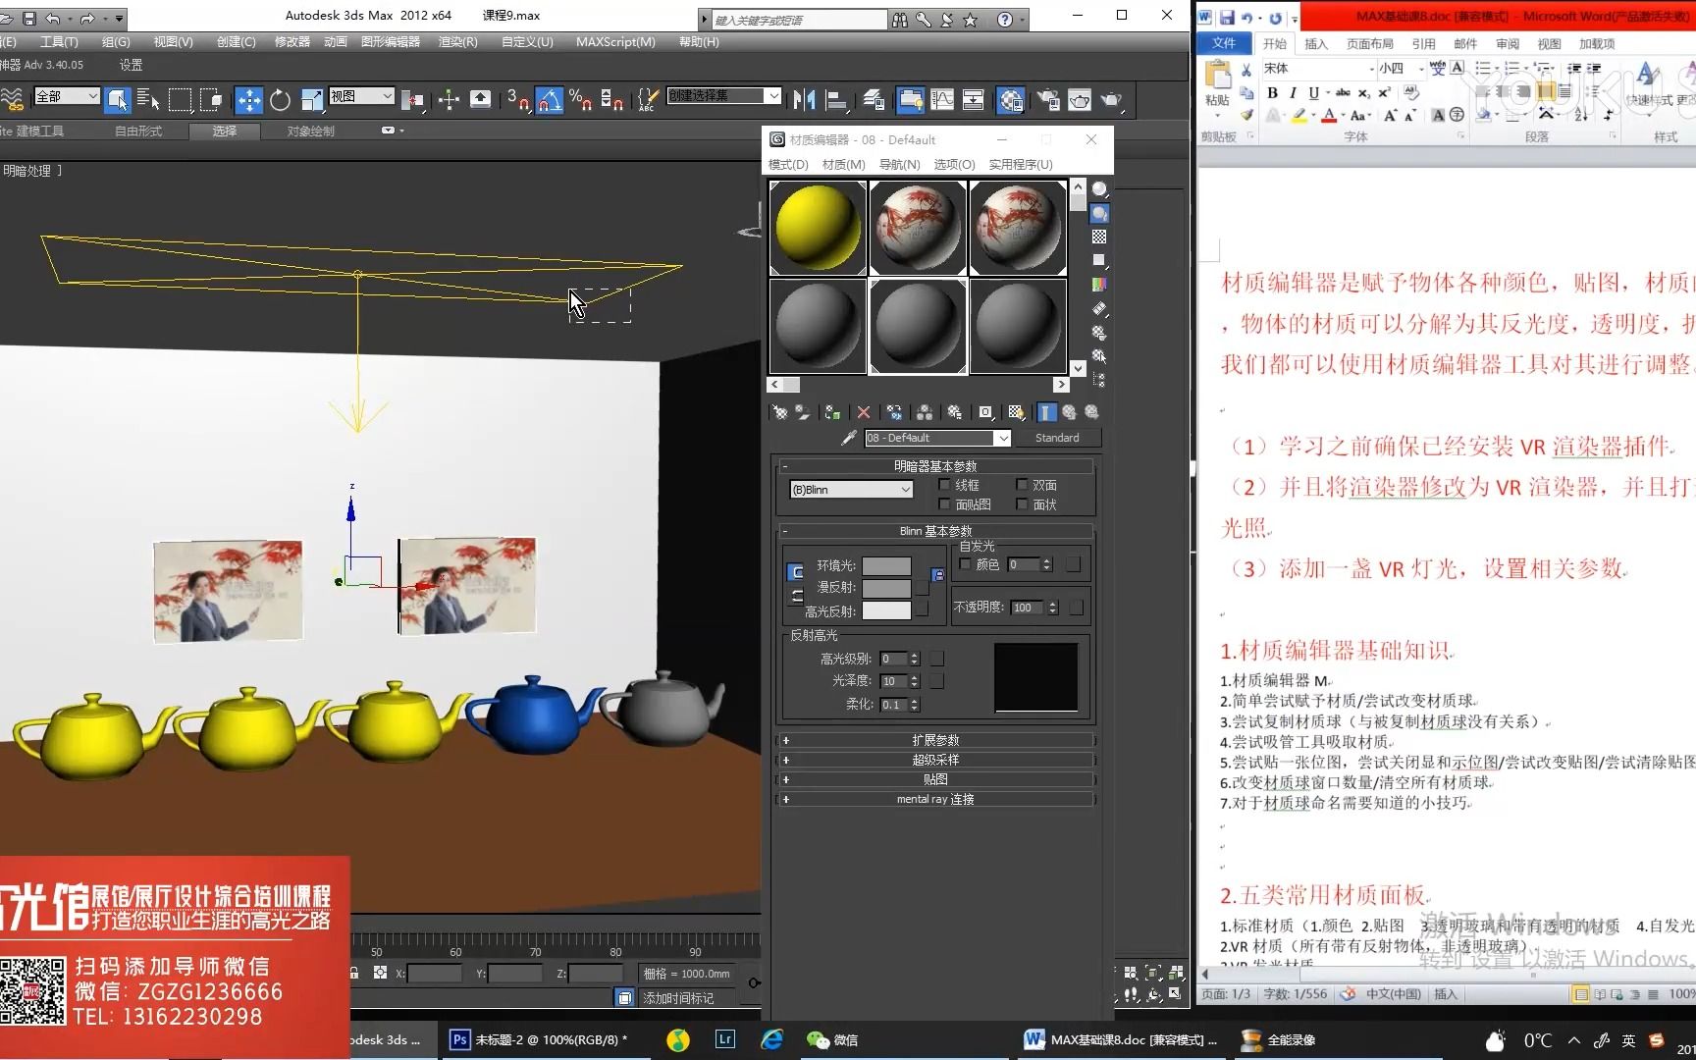Enable the 自发光 颜色 checkbox
1696x1060 pixels.
[x=966, y=564]
